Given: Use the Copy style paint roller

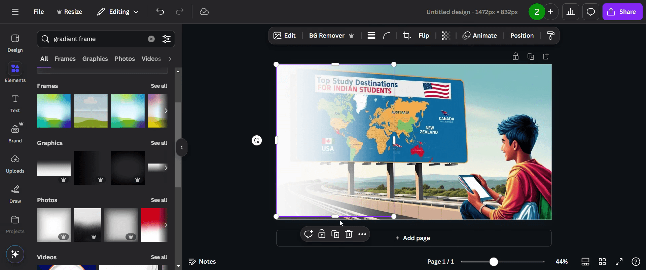Looking at the screenshot, I should point(550,36).
